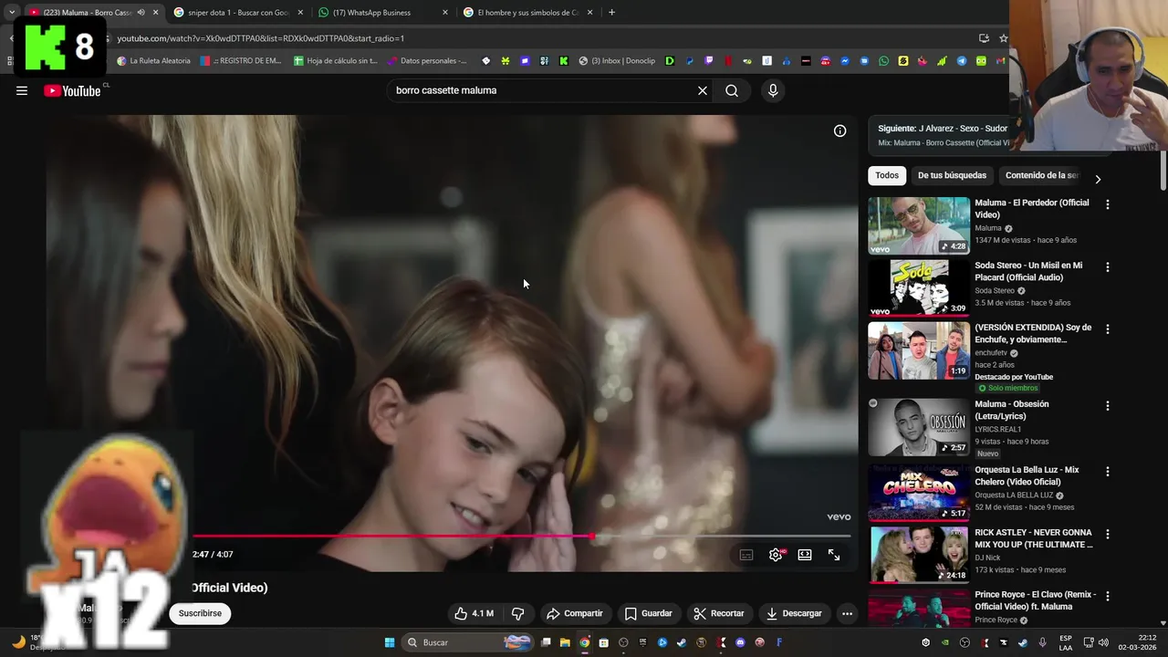Screen dimensions: 1168x657
Task: Open a new browser tab
Action: 611,13
